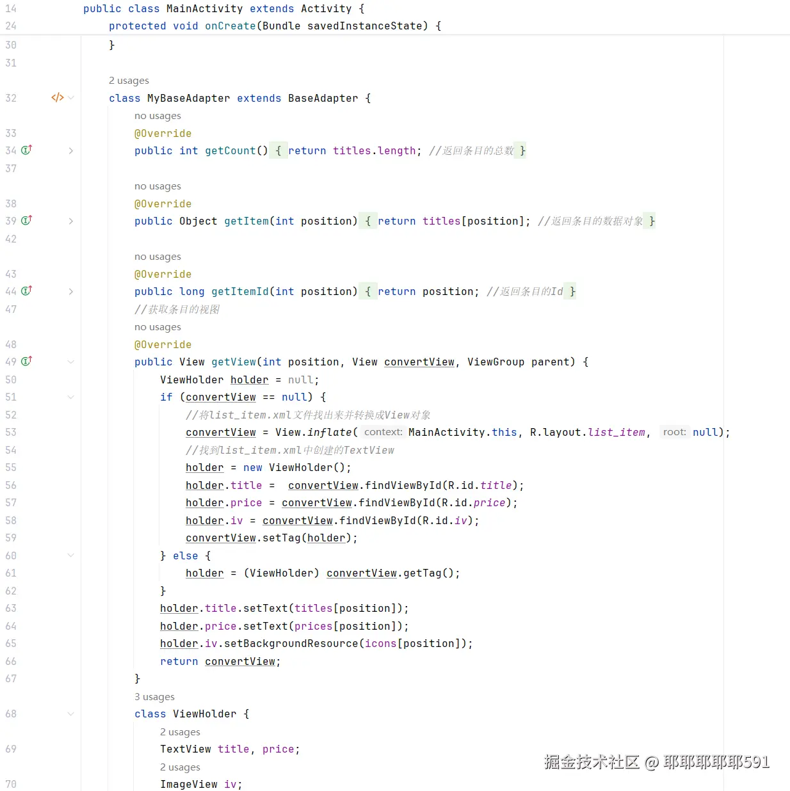Click 'R.id.iv' reference on line 58

click(x=445, y=521)
